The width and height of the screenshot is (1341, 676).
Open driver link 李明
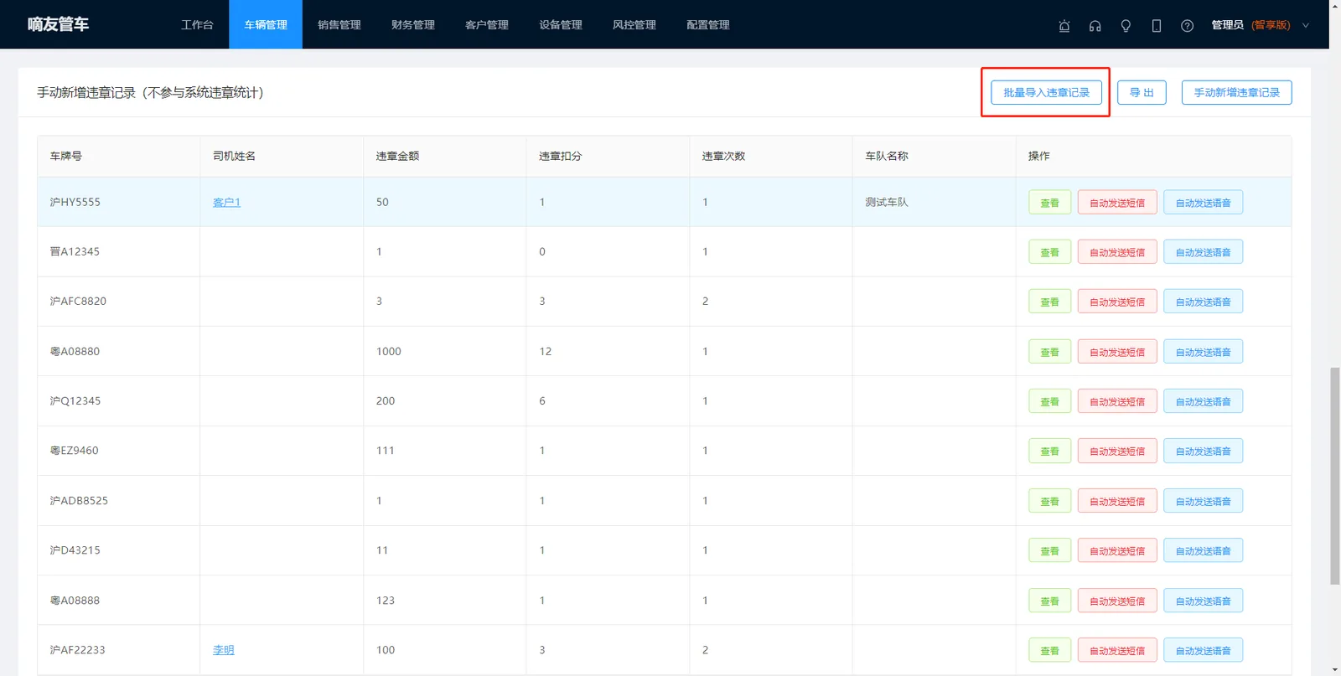pos(224,650)
